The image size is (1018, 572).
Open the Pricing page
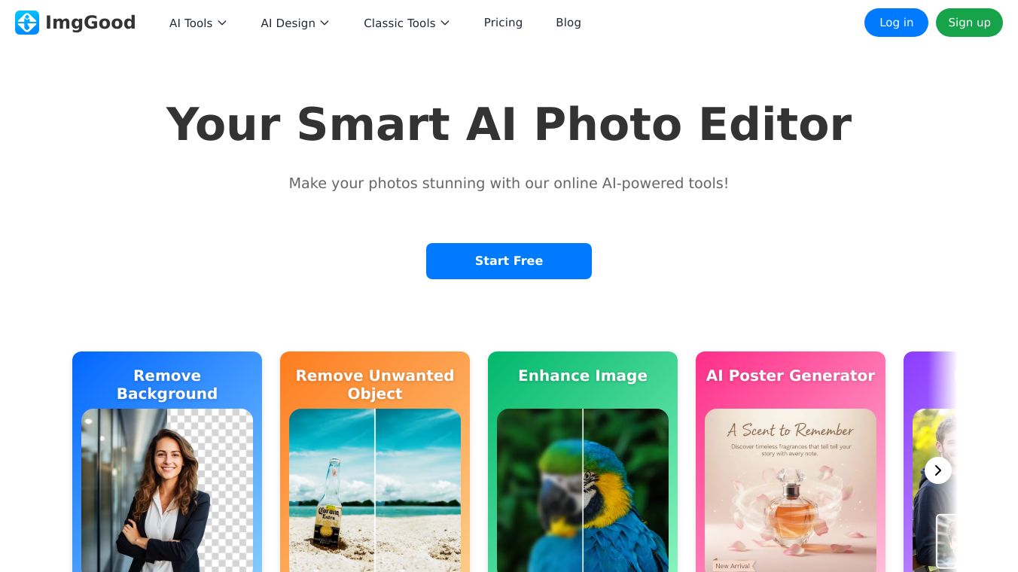[x=503, y=23]
